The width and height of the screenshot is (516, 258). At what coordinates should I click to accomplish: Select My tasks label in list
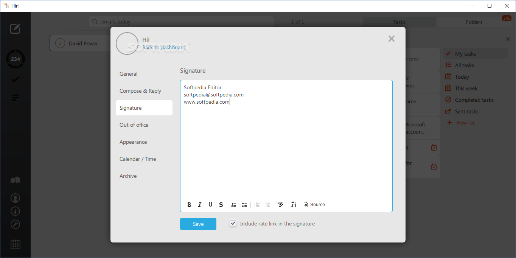pos(465,54)
